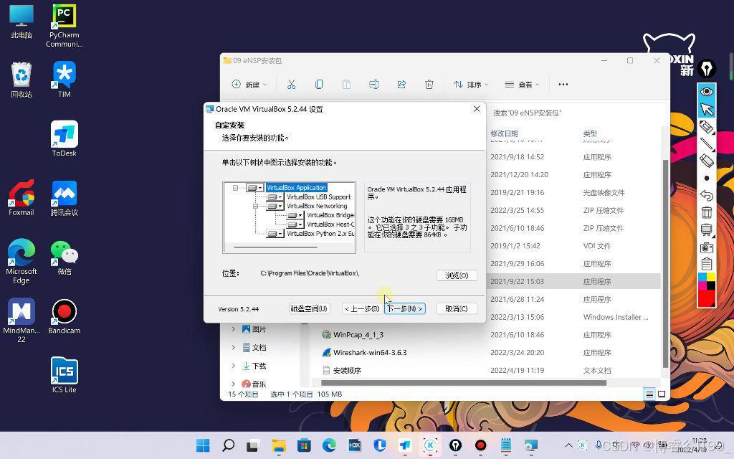Image resolution: width=734 pixels, height=459 pixels.
Task: Pick the cyan color swatch
Action: 702,278
